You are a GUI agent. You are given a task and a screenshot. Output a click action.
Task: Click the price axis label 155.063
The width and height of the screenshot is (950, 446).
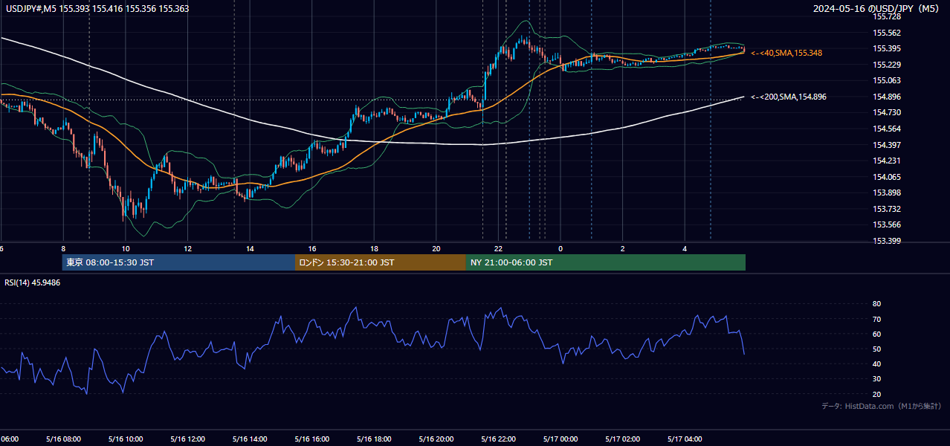[x=887, y=80]
